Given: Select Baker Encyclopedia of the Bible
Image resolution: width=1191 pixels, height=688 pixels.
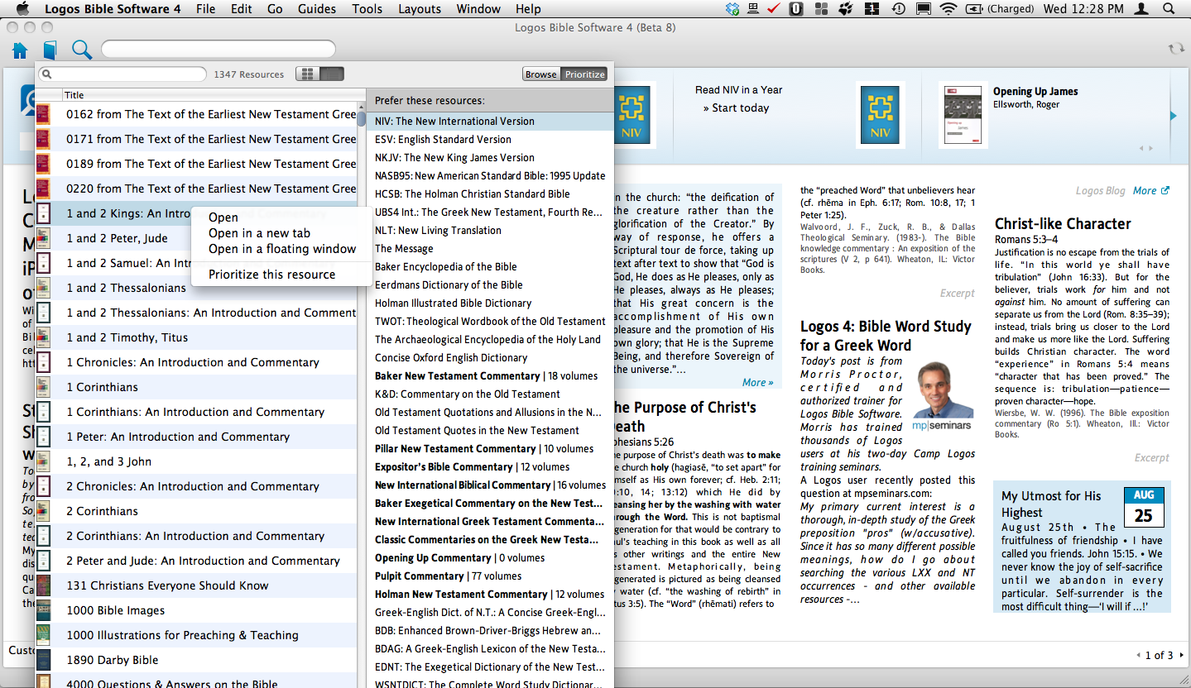Looking at the screenshot, I should click(x=490, y=266).
